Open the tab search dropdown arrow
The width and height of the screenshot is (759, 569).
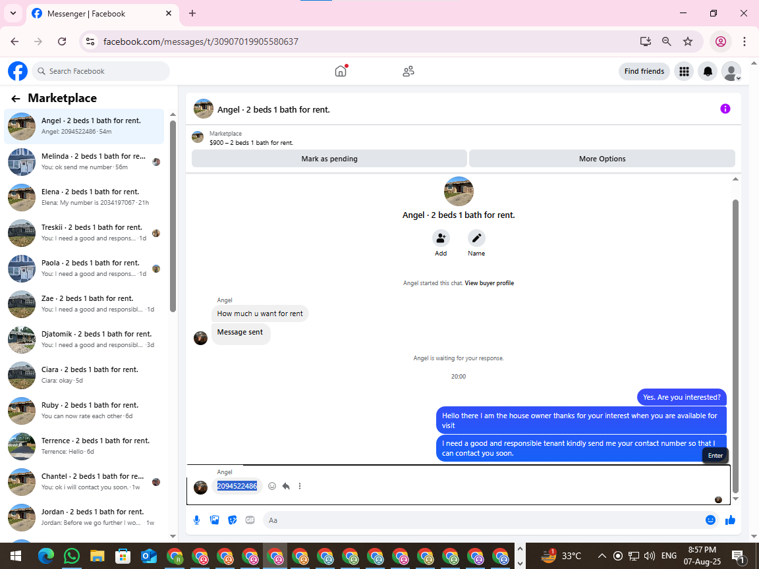[x=13, y=14]
